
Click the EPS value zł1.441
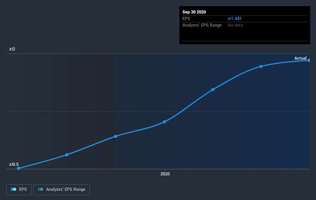(x=234, y=18)
